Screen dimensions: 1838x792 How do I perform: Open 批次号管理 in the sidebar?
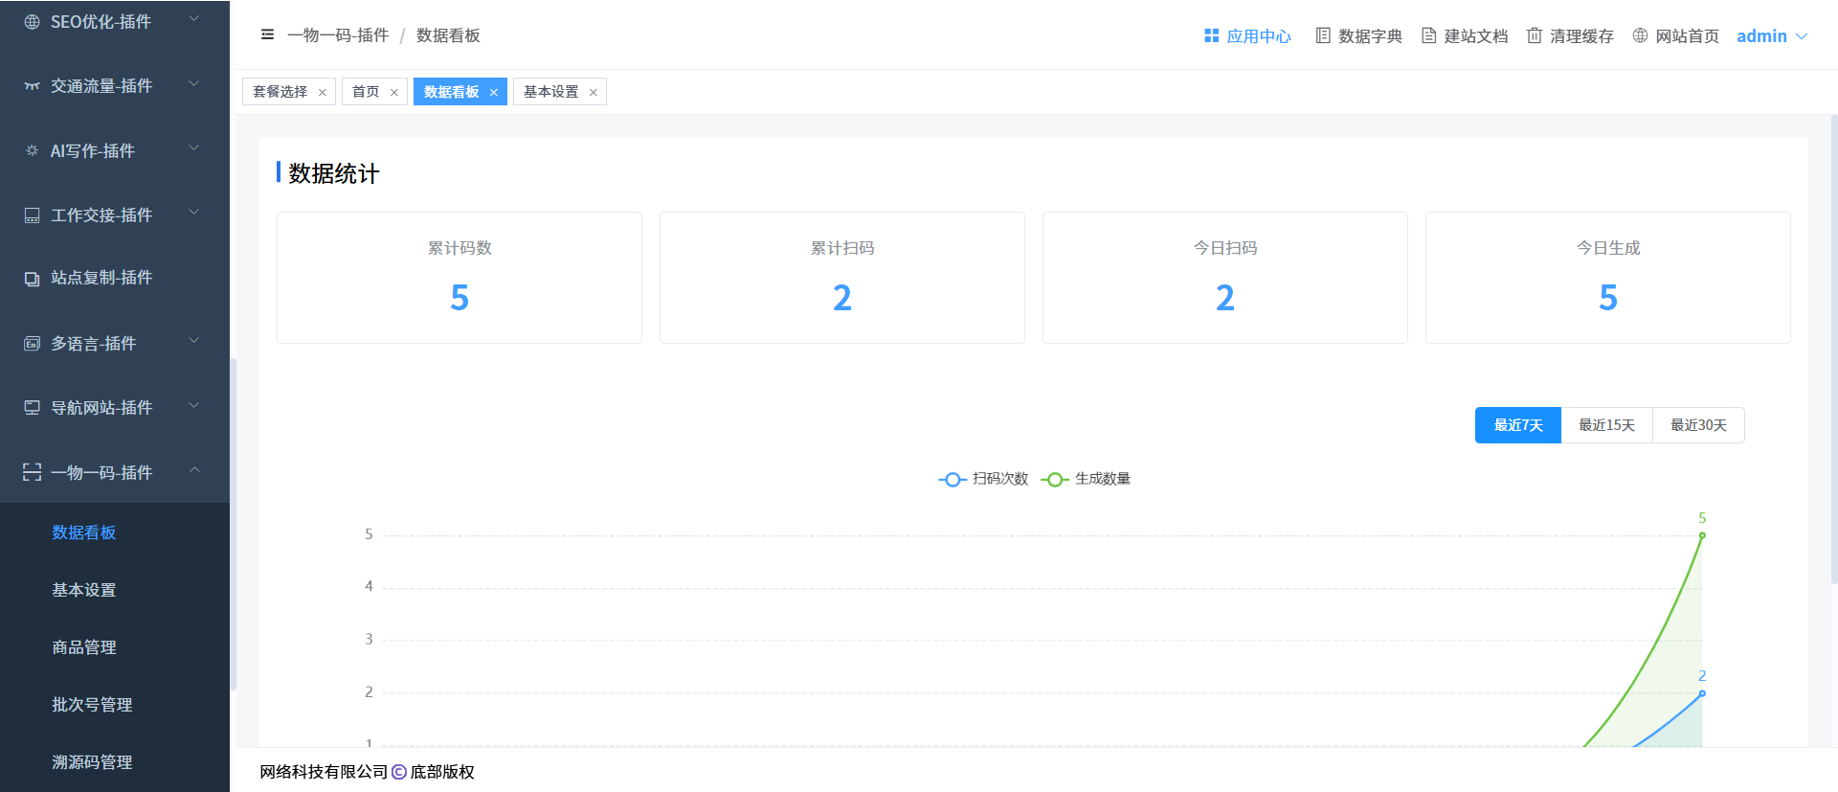click(x=92, y=705)
